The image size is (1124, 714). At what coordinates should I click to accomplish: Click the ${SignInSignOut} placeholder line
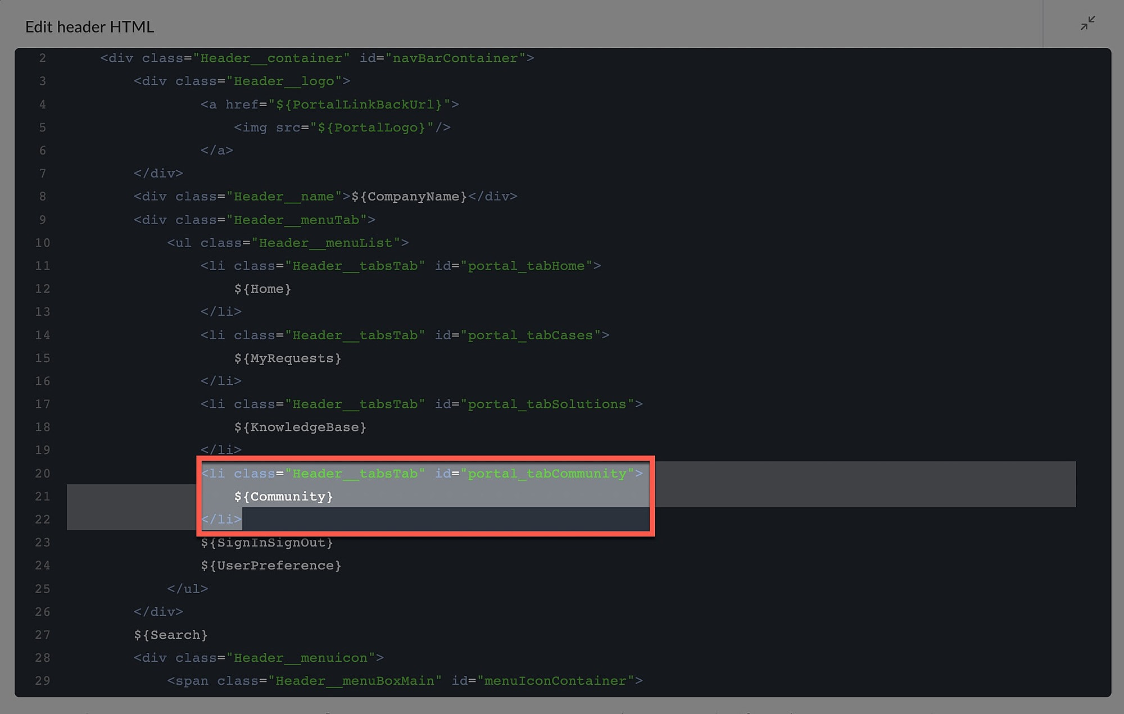pos(267,543)
